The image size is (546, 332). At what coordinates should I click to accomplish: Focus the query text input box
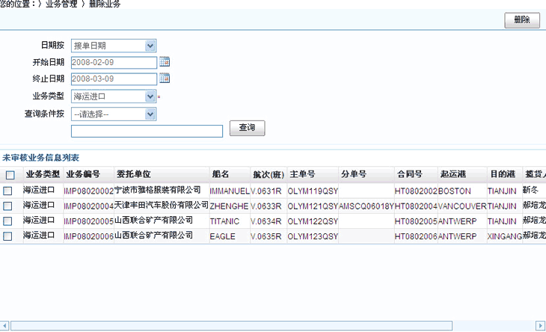click(x=147, y=132)
